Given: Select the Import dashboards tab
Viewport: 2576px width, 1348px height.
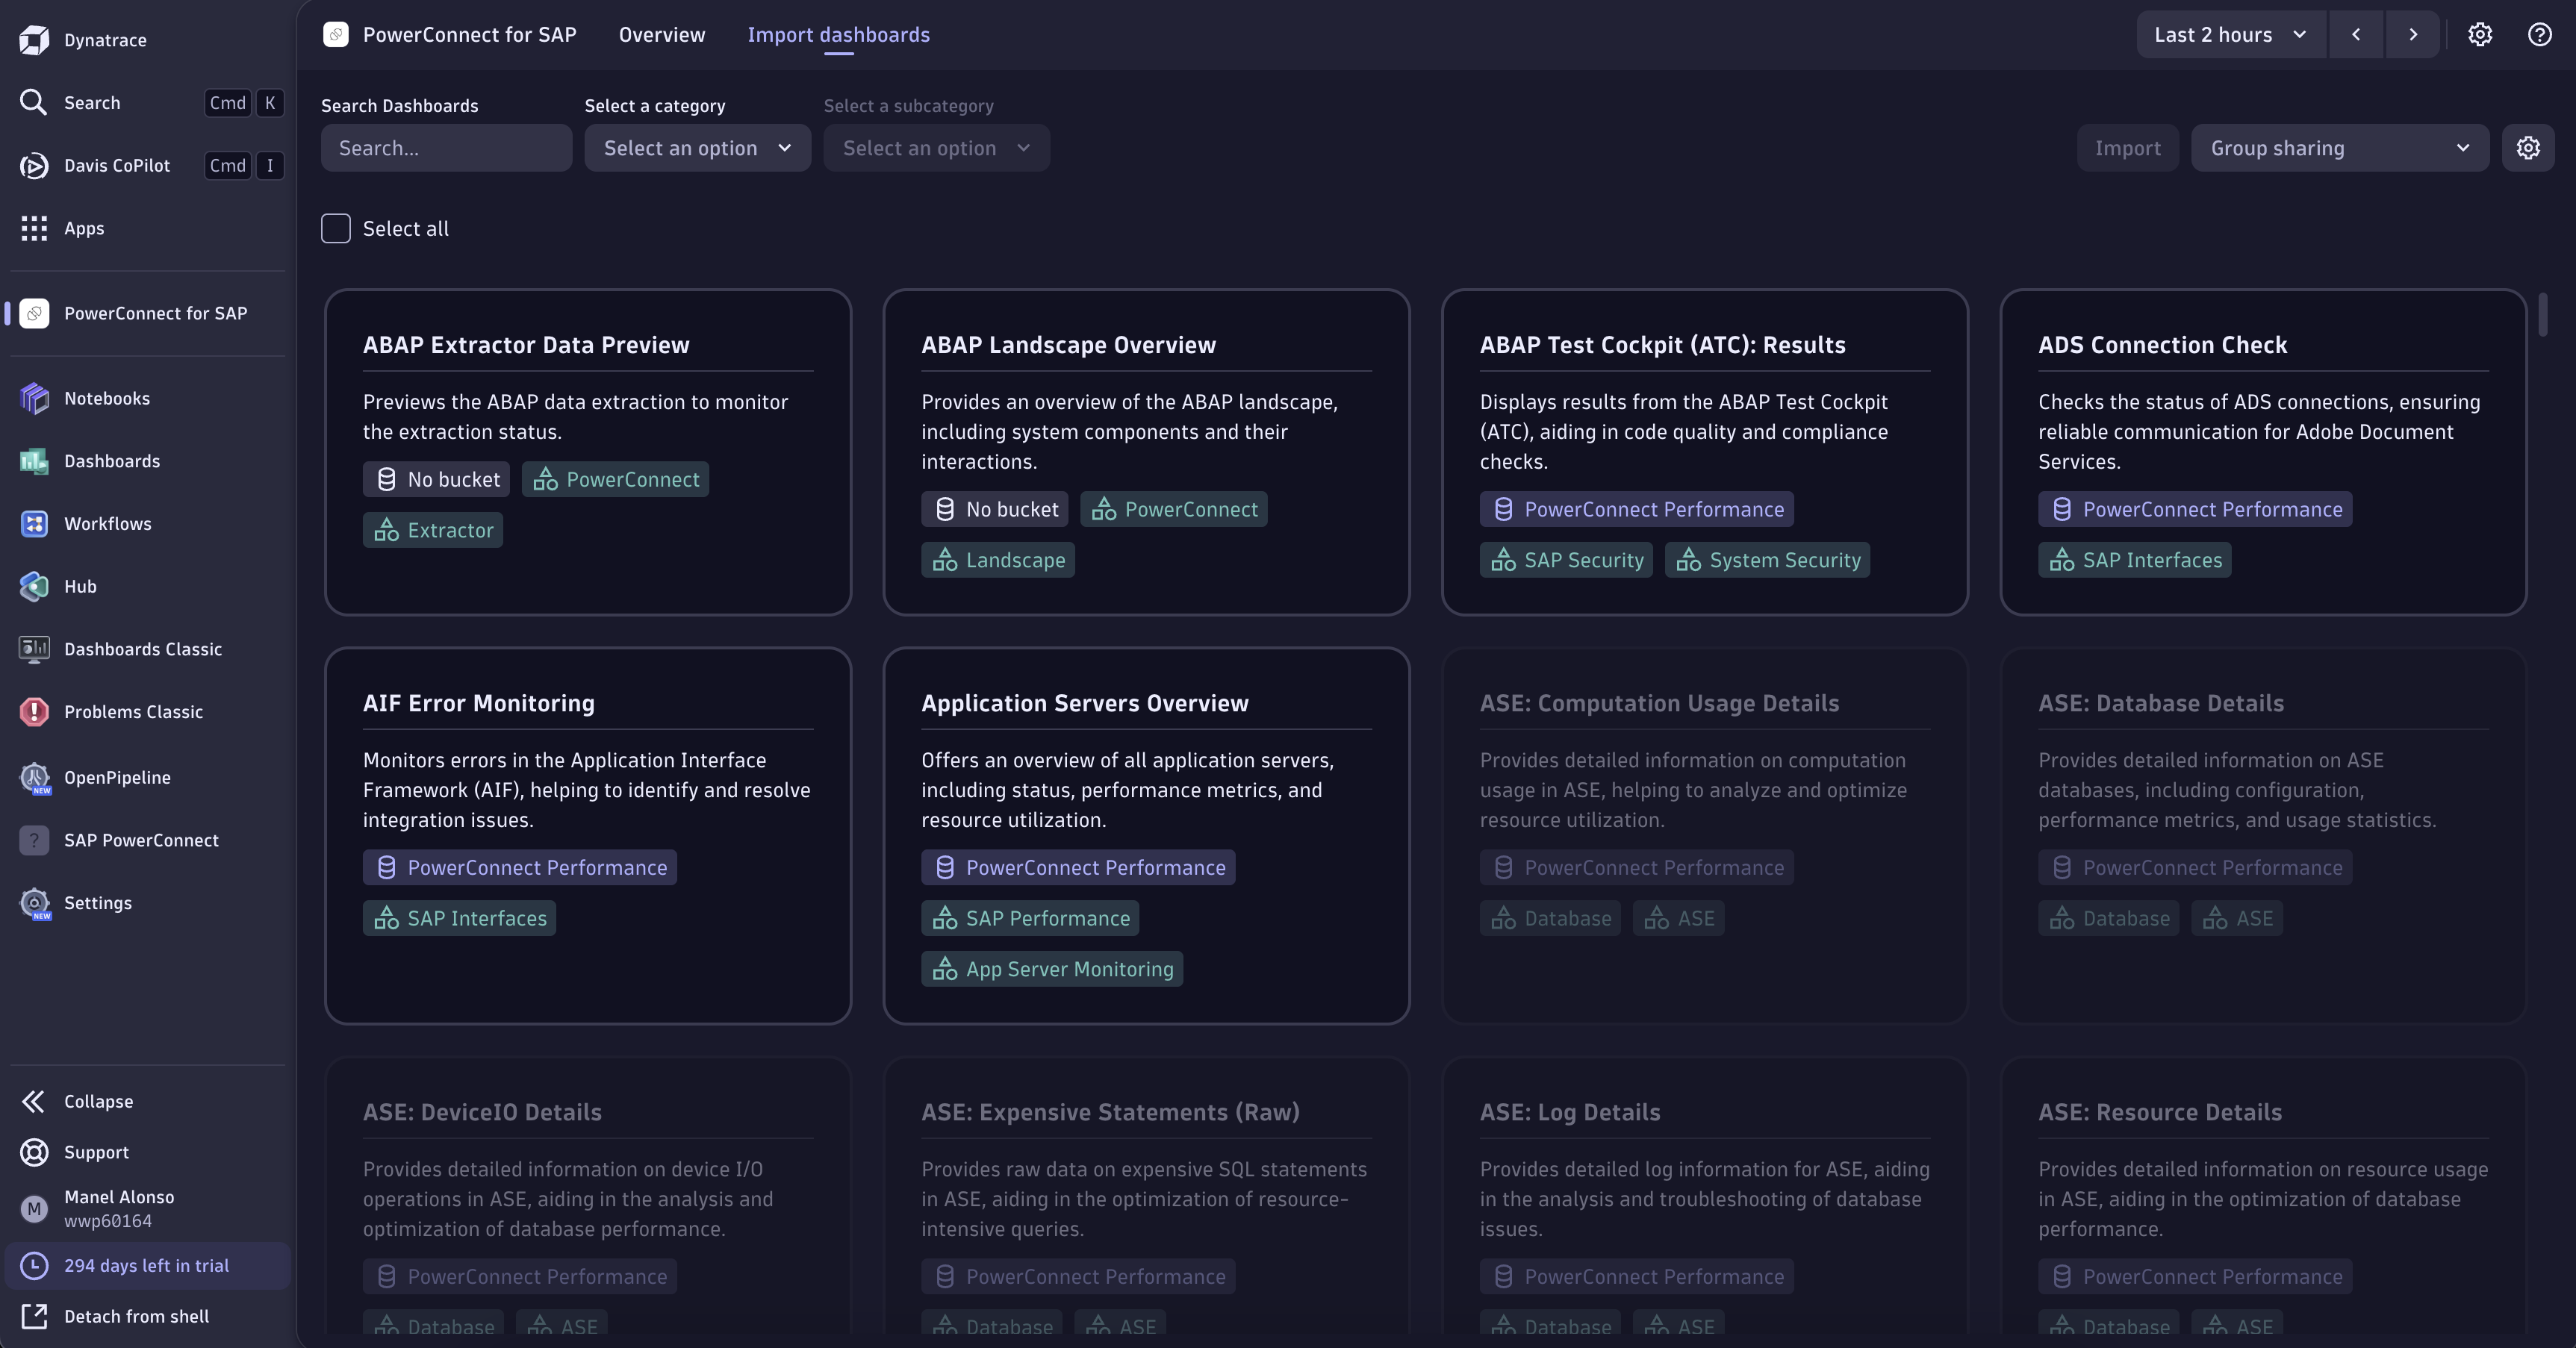Looking at the screenshot, I should click(839, 34).
